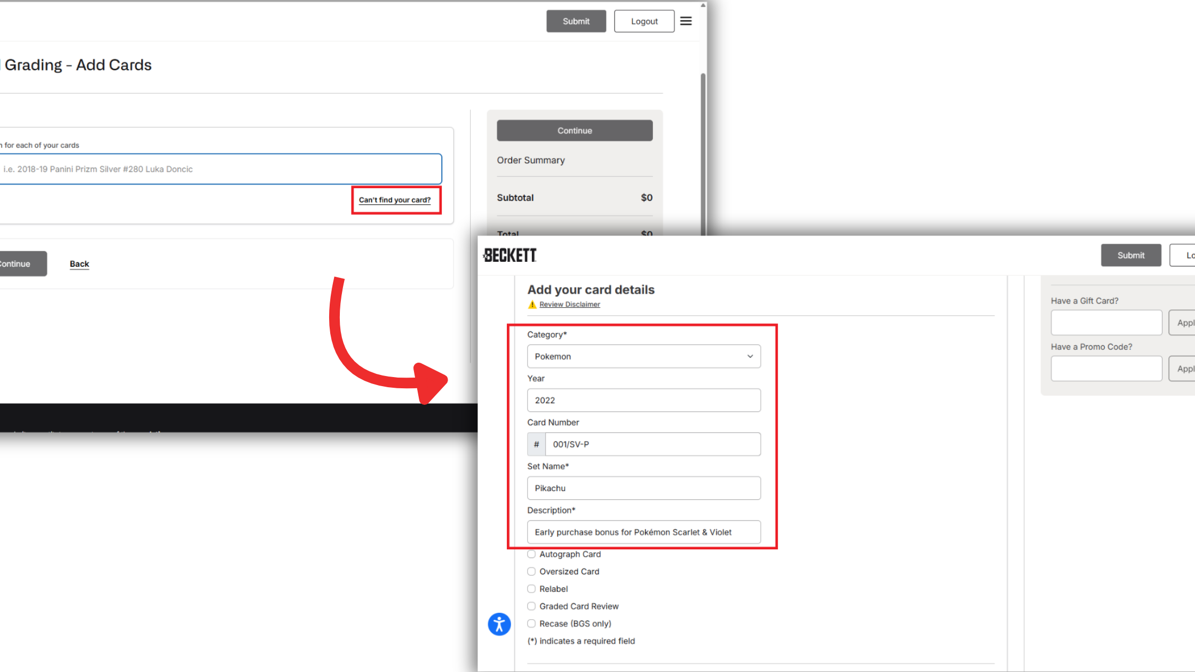Click the "Order Summary" heading text
1195x672 pixels.
(531, 160)
